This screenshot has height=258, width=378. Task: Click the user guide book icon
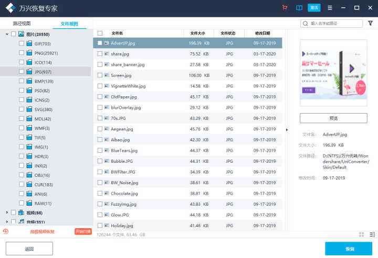[x=299, y=8]
